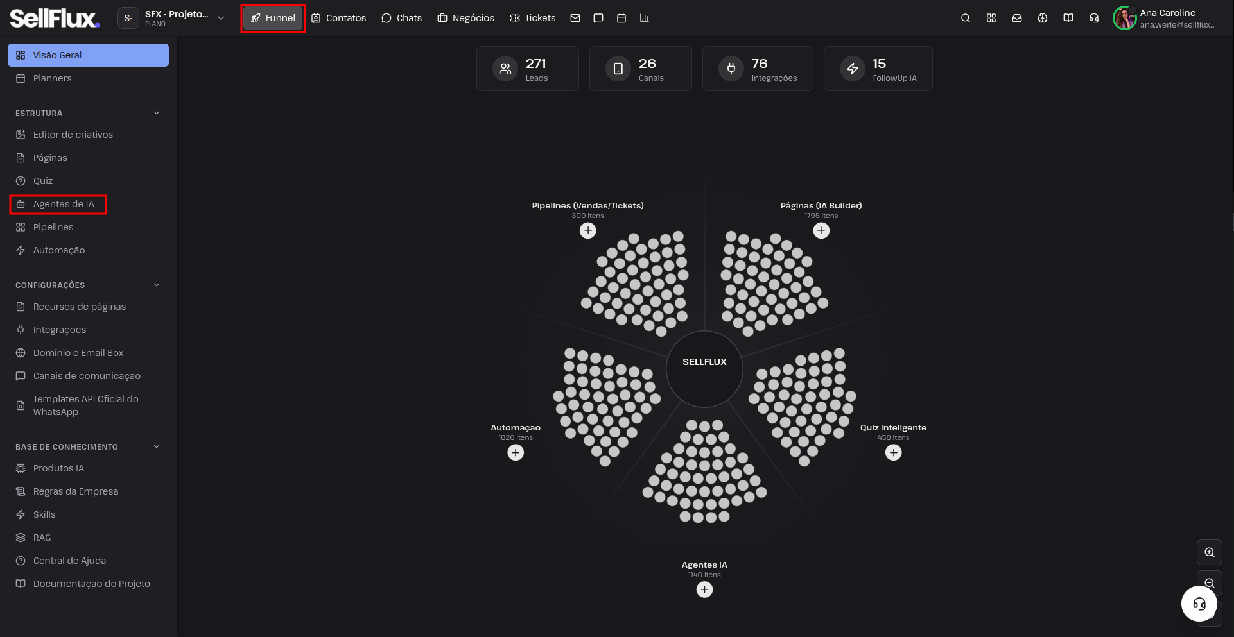The height and width of the screenshot is (637, 1234).
Task: Go to the Contatos tab
Action: [338, 18]
